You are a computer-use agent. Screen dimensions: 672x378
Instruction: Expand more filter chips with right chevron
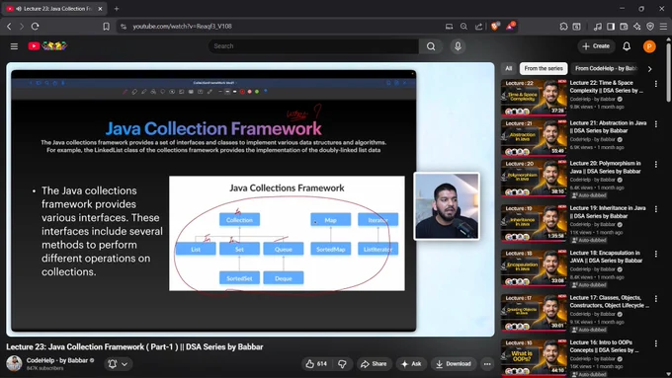pyautogui.click(x=649, y=69)
